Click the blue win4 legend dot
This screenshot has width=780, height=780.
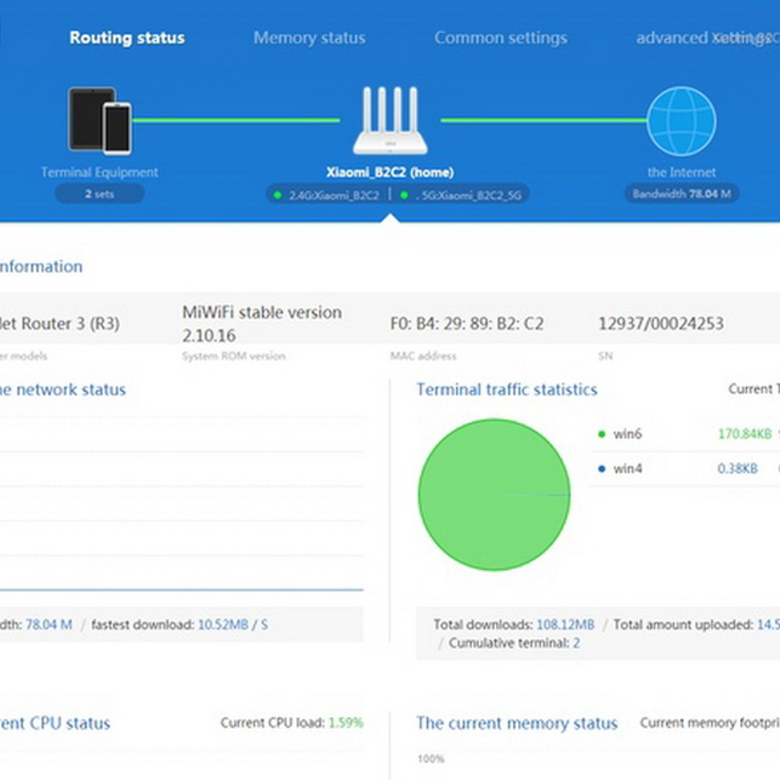(x=602, y=469)
